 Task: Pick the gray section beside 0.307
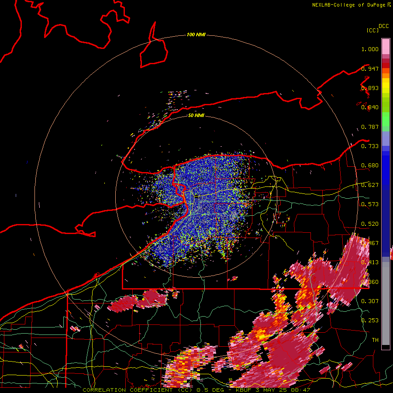386,303
